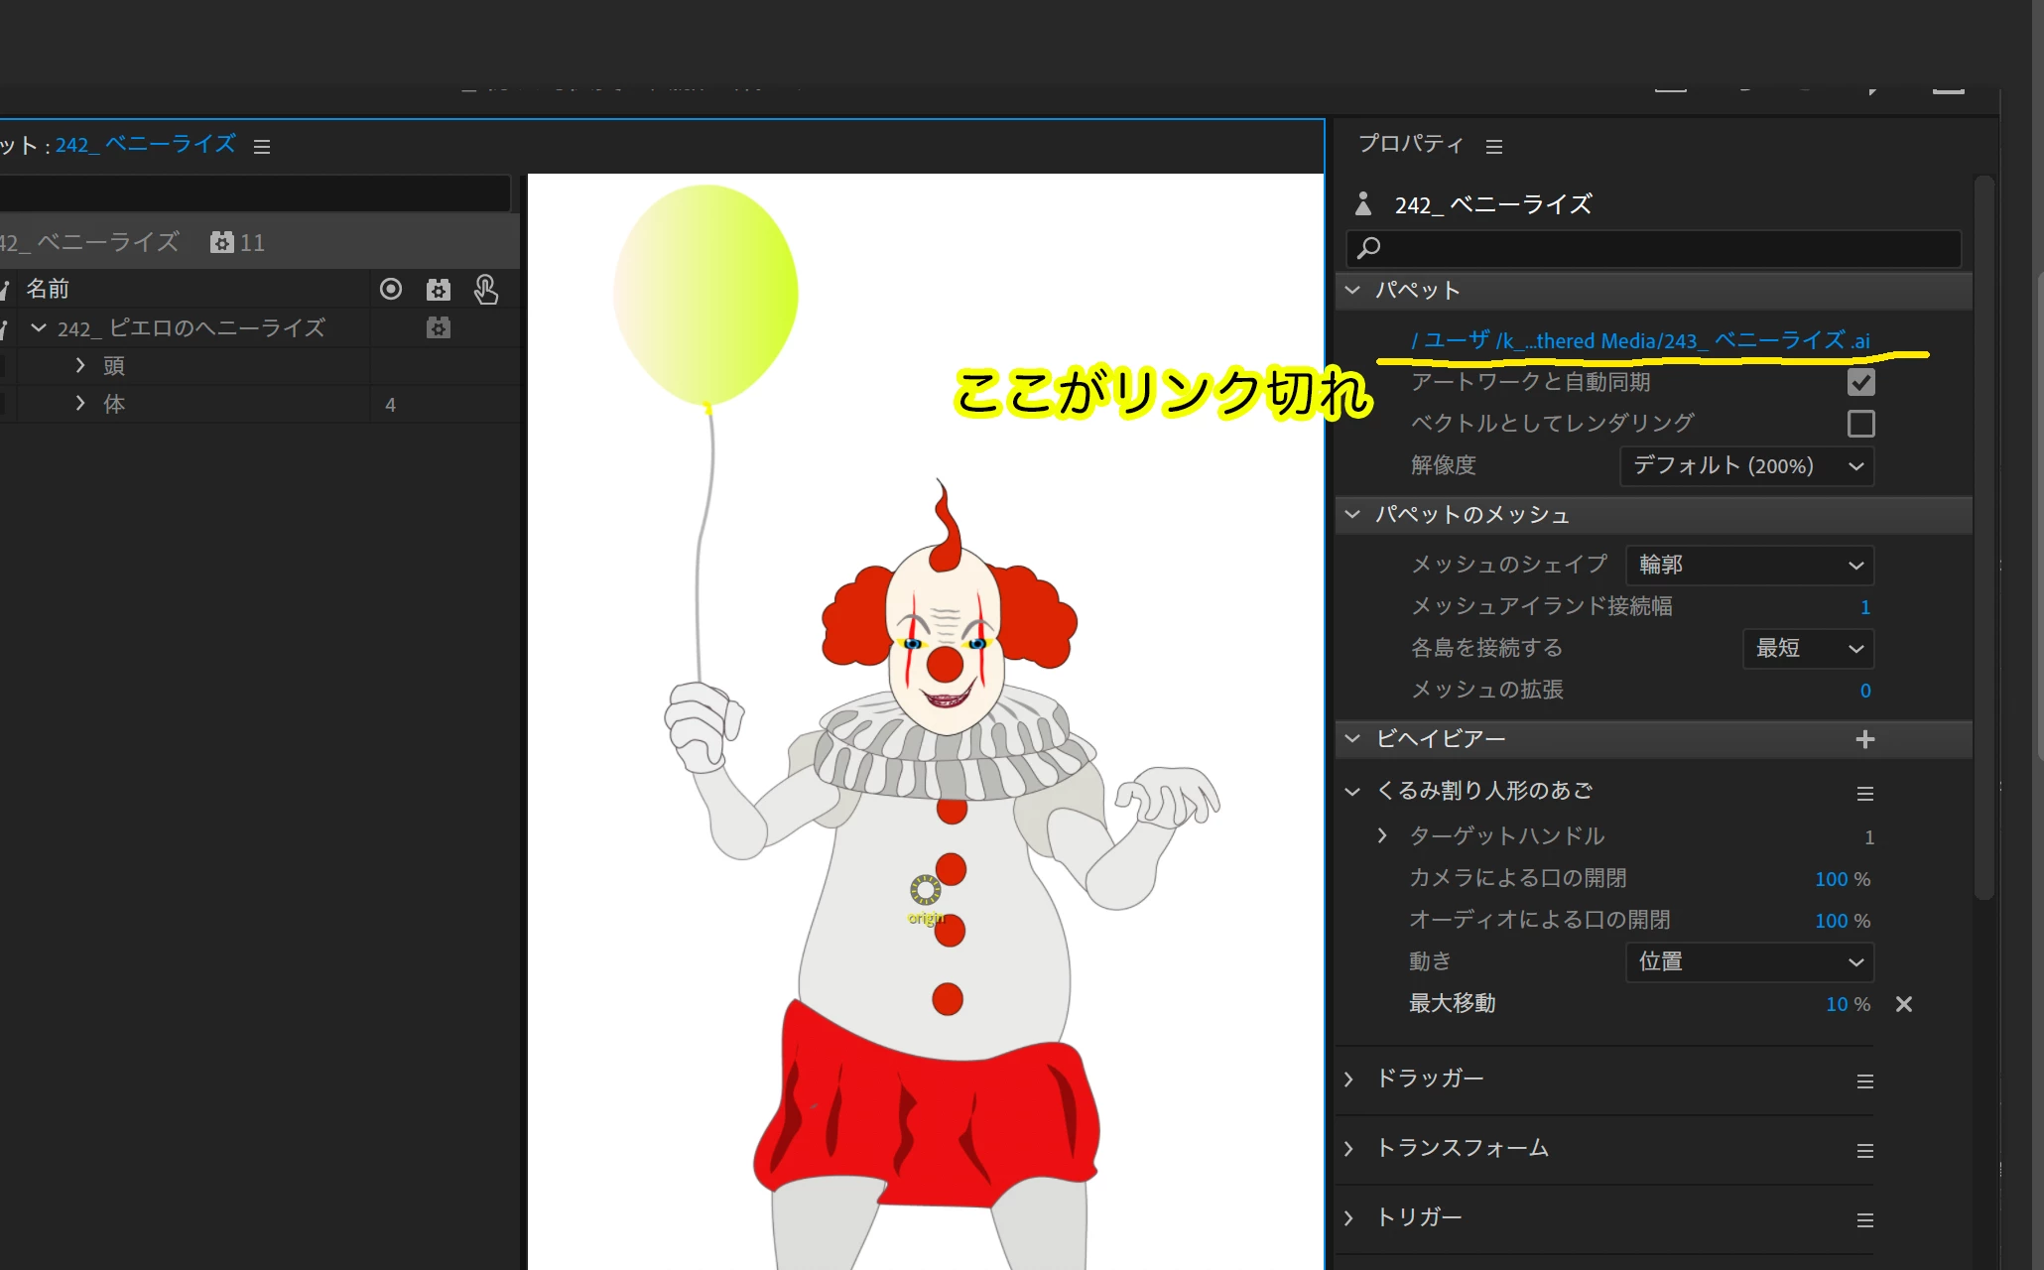The height and width of the screenshot is (1270, 2044).
Task: Open the くるみ割り人形のあご behavior menu
Action: coord(1864,794)
